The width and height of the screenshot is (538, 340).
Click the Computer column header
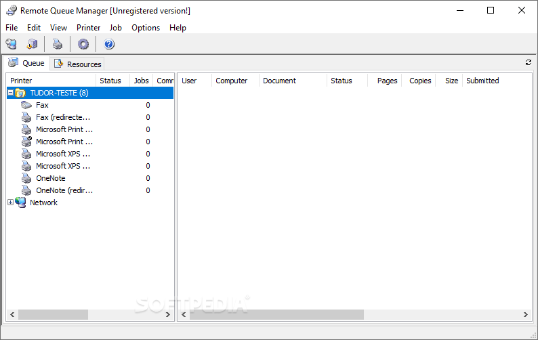pyautogui.click(x=235, y=81)
